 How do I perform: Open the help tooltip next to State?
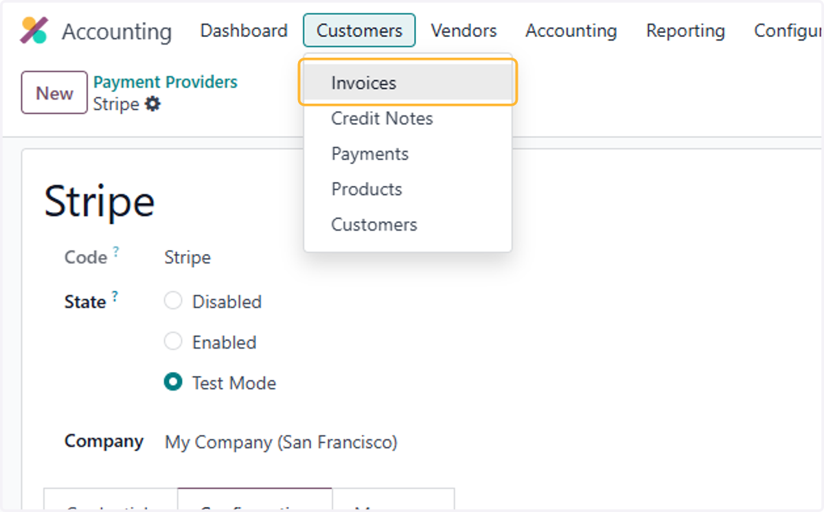[x=115, y=296]
